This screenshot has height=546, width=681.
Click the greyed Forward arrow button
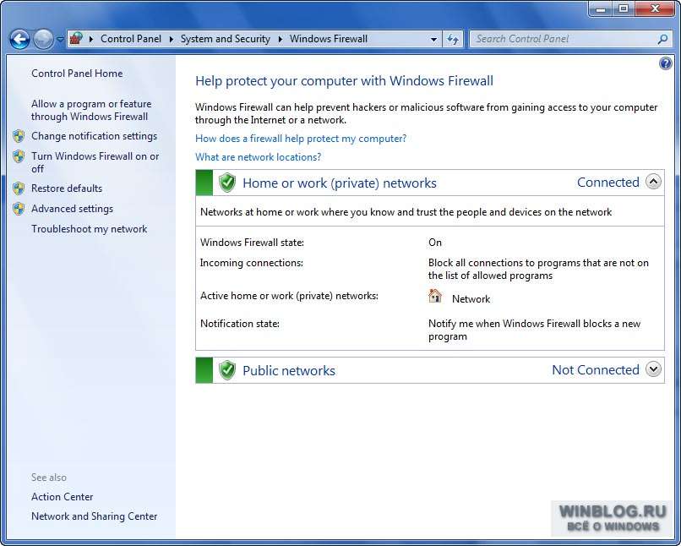point(43,40)
